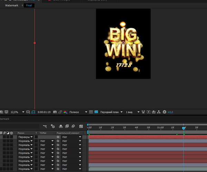The image size is (207, 172).
Task: Open the Передний план view dropdown
Action: pos(111,112)
